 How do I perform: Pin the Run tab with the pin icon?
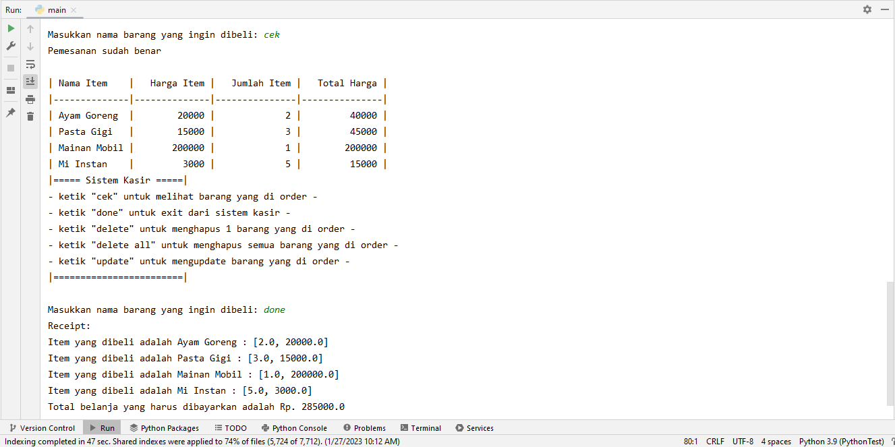[11, 113]
